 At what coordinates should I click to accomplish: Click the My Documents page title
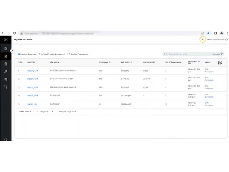23,39
